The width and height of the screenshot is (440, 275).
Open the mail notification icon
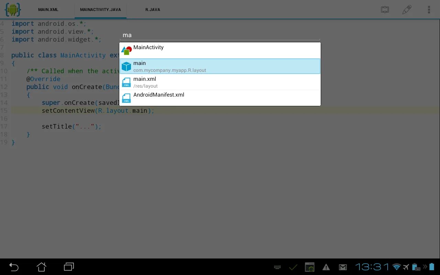pyautogui.click(x=343, y=267)
